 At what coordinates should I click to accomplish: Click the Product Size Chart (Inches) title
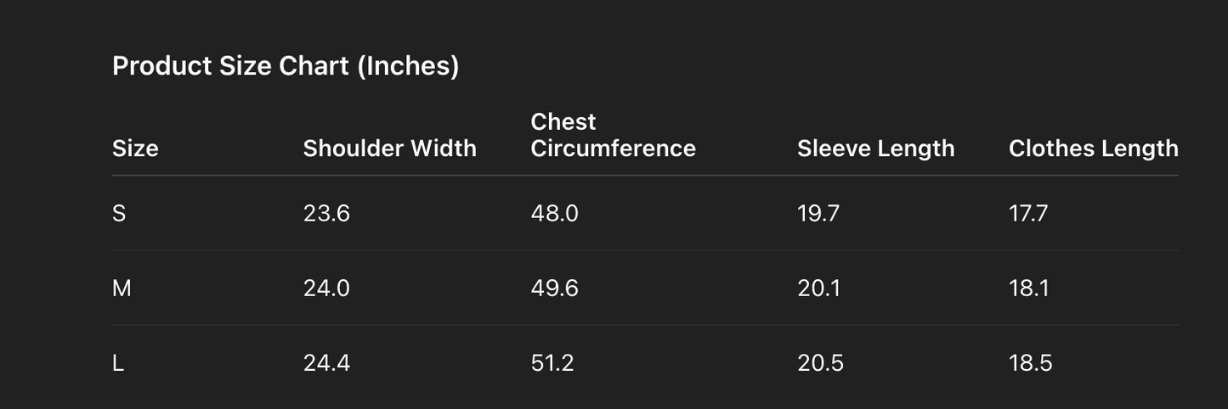(286, 66)
